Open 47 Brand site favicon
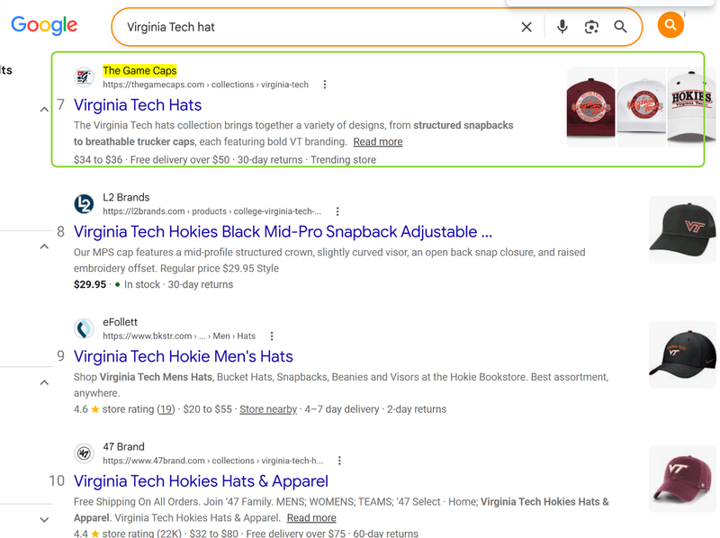The height and width of the screenshot is (538, 720). (84, 453)
